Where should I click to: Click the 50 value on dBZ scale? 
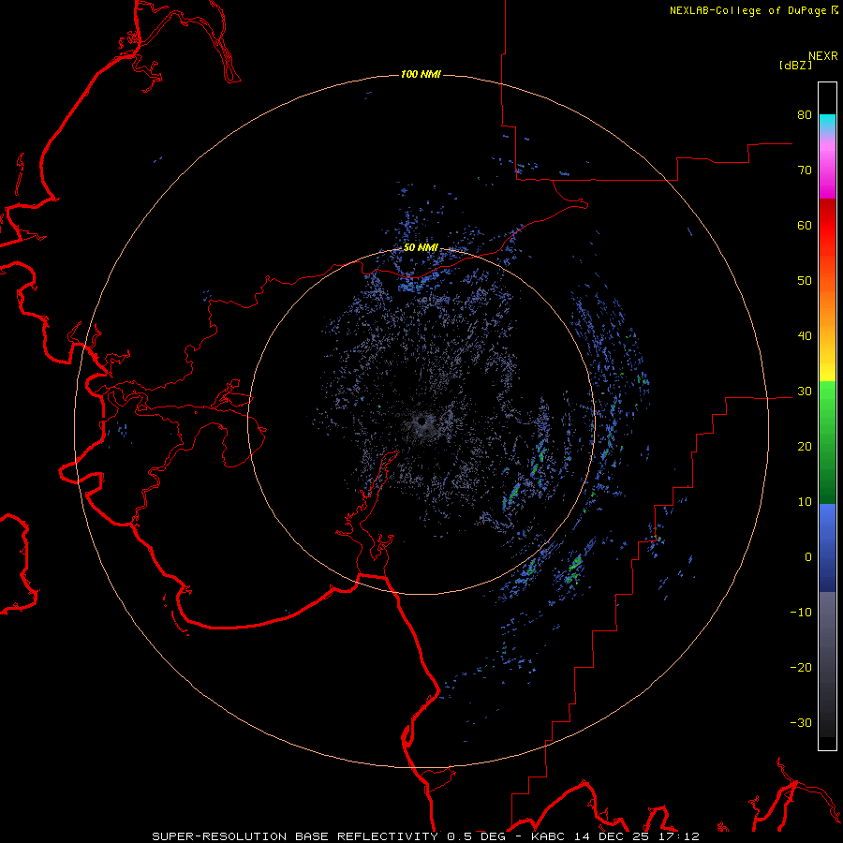pyautogui.click(x=805, y=281)
